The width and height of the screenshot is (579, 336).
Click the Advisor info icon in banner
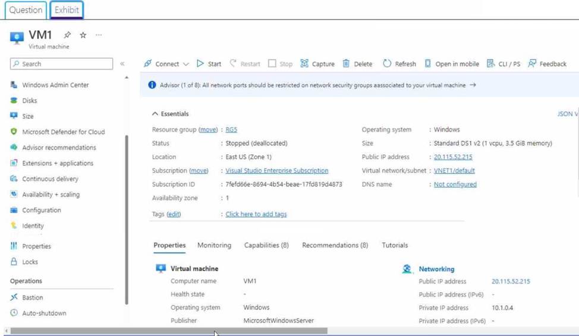(152, 85)
